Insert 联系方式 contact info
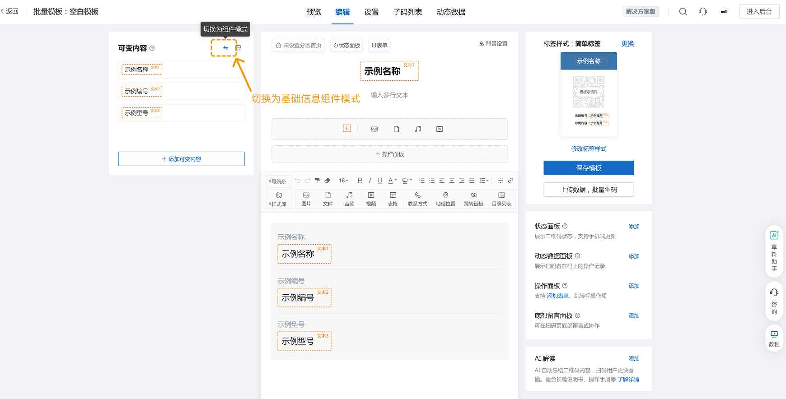The width and height of the screenshot is (786, 399). (x=417, y=199)
